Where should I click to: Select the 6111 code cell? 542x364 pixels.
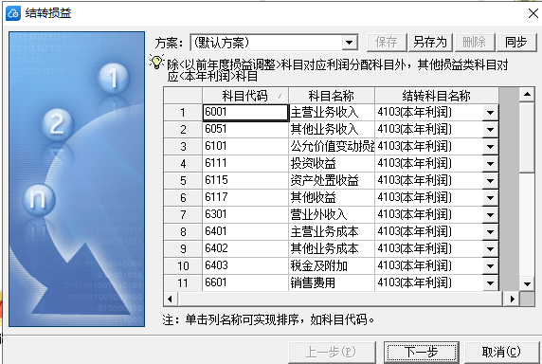[245, 163]
